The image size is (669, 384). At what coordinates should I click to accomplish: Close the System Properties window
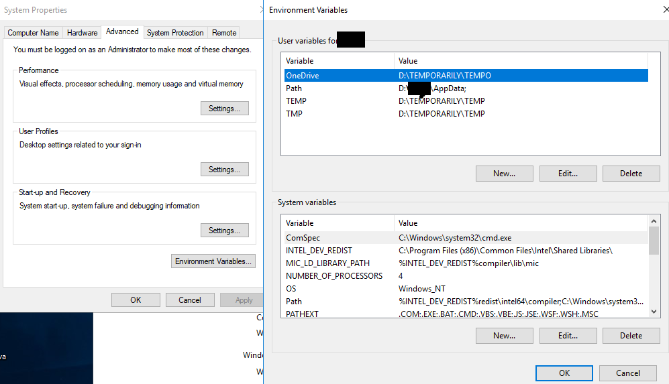190,300
